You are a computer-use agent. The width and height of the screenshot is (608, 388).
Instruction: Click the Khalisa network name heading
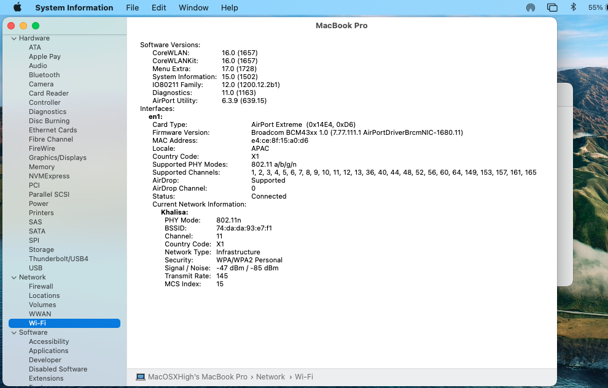[x=174, y=212]
